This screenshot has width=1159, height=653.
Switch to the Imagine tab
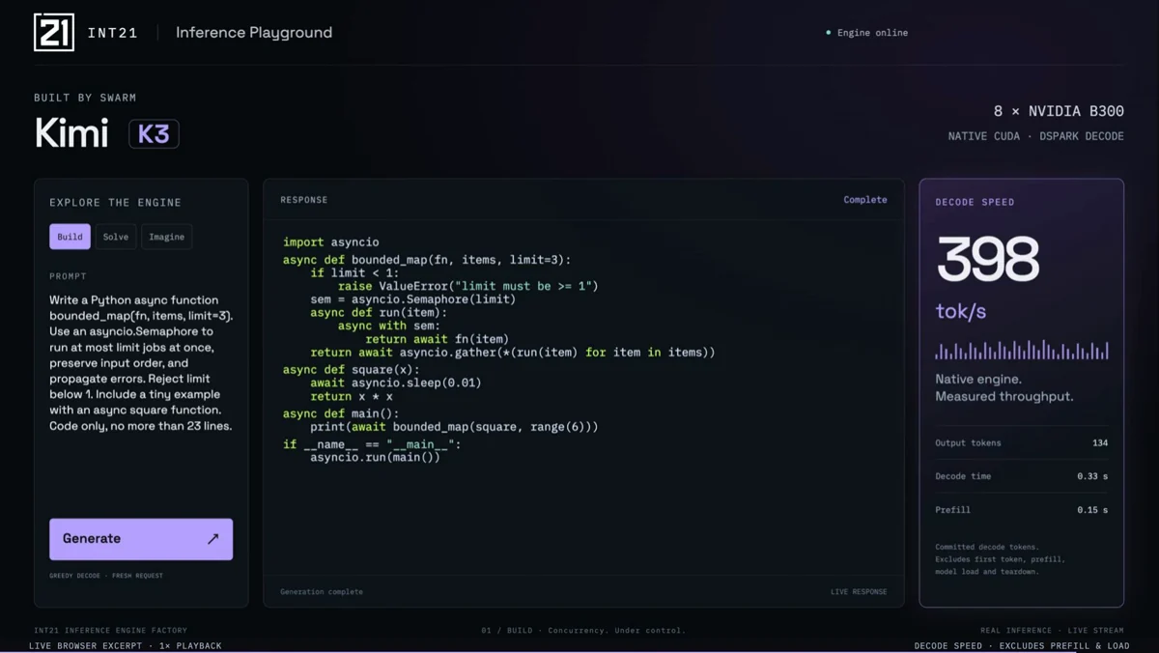167,237
